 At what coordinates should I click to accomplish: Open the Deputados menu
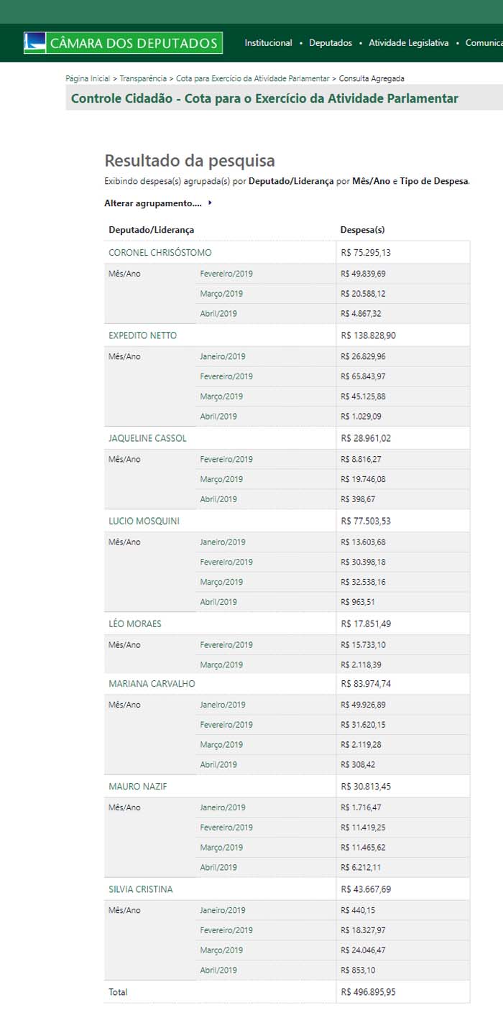(331, 43)
